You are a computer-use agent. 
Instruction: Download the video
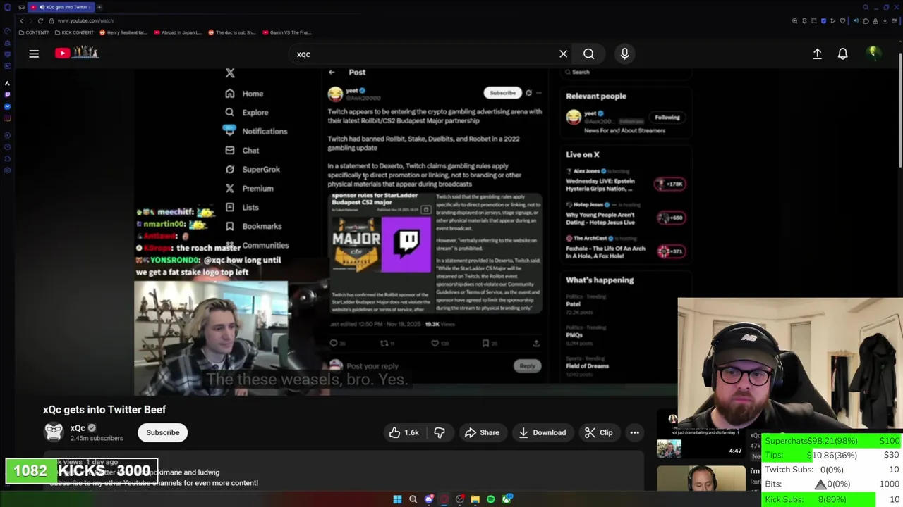coord(542,432)
